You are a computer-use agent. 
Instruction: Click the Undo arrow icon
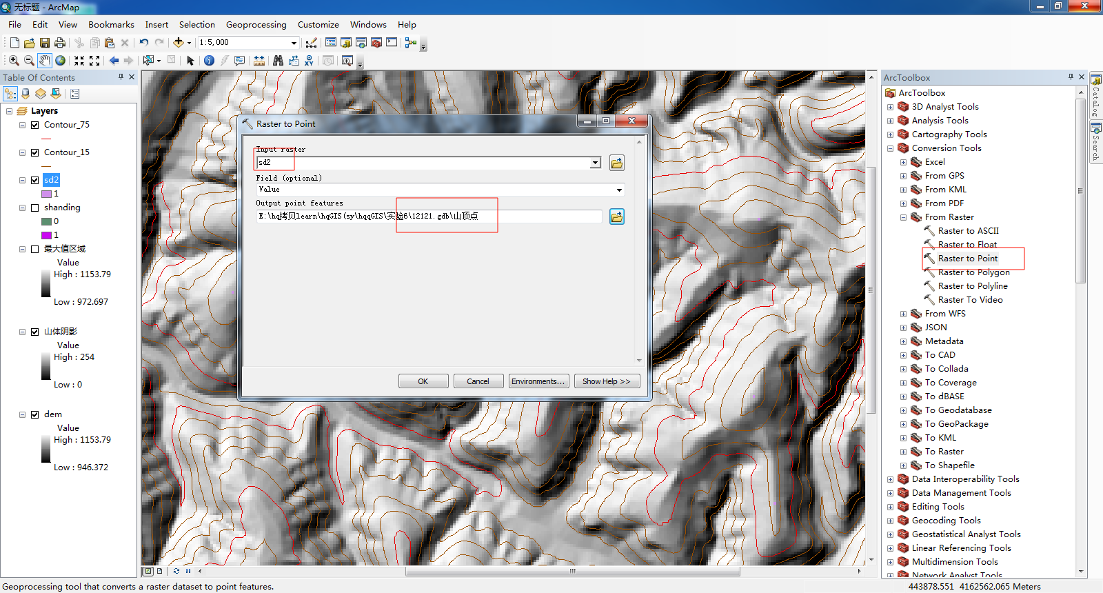(143, 43)
